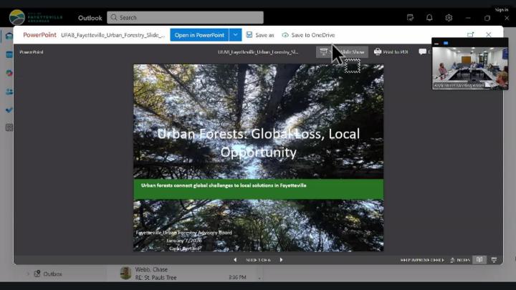Save the file to OneDrive

point(308,34)
